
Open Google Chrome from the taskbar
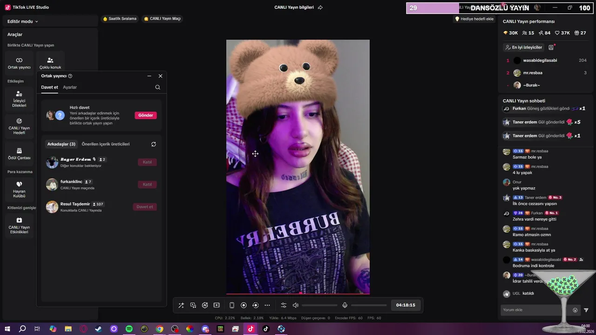[159, 329]
